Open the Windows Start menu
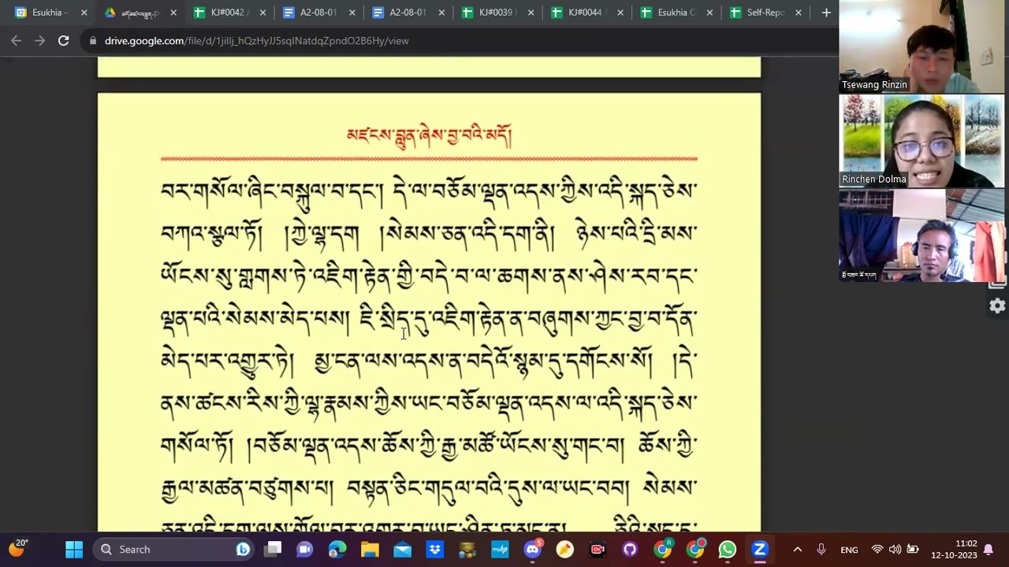1009x567 pixels. pos(74,549)
